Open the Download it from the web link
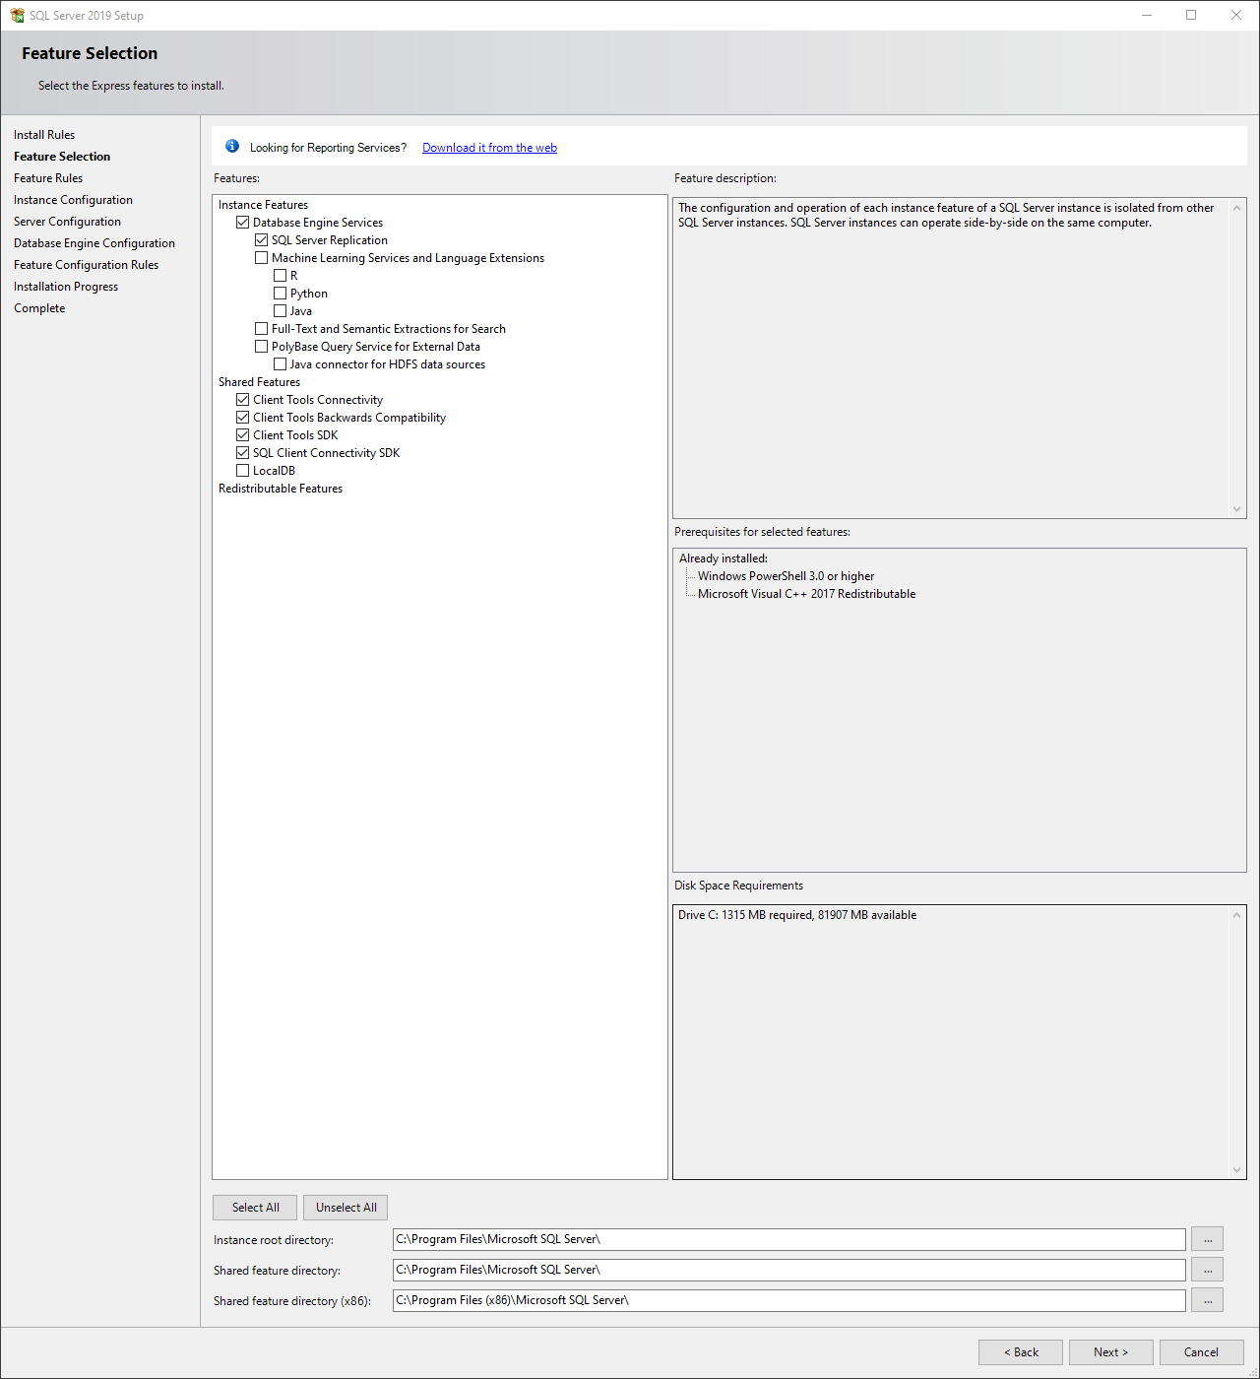The height and width of the screenshot is (1379, 1260). (x=489, y=148)
